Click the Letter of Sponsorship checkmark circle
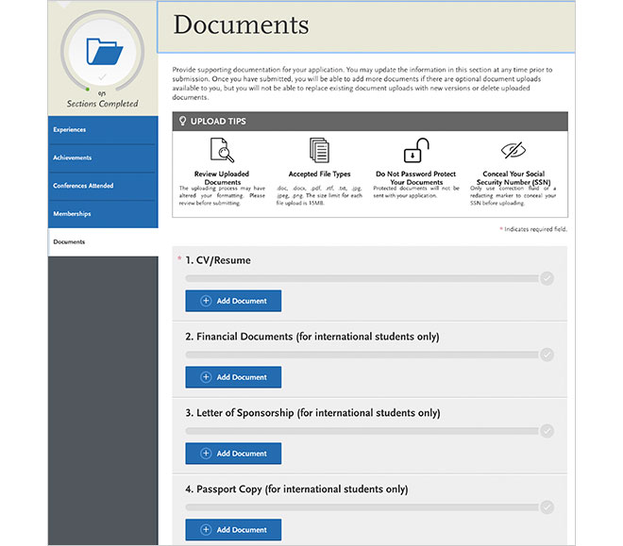Screen dimensions: 623x546 tap(547, 431)
